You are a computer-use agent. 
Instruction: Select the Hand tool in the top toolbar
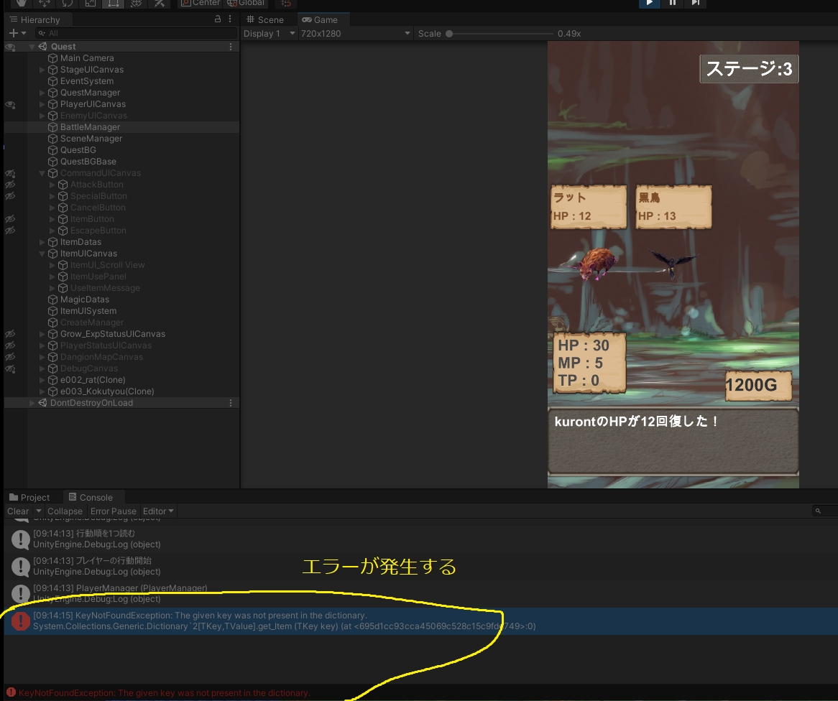pyautogui.click(x=22, y=3)
